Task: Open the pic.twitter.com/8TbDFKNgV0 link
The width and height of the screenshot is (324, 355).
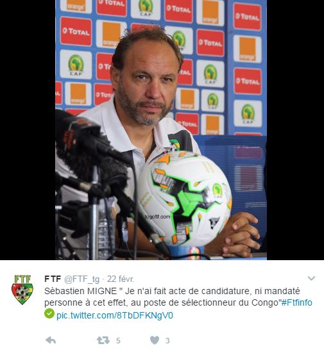Action: tap(115, 315)
